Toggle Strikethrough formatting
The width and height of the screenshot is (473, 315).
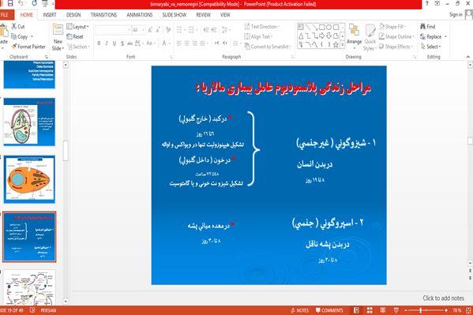(130, 43)
